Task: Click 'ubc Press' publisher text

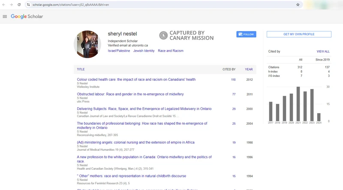Action: (83, 101)
